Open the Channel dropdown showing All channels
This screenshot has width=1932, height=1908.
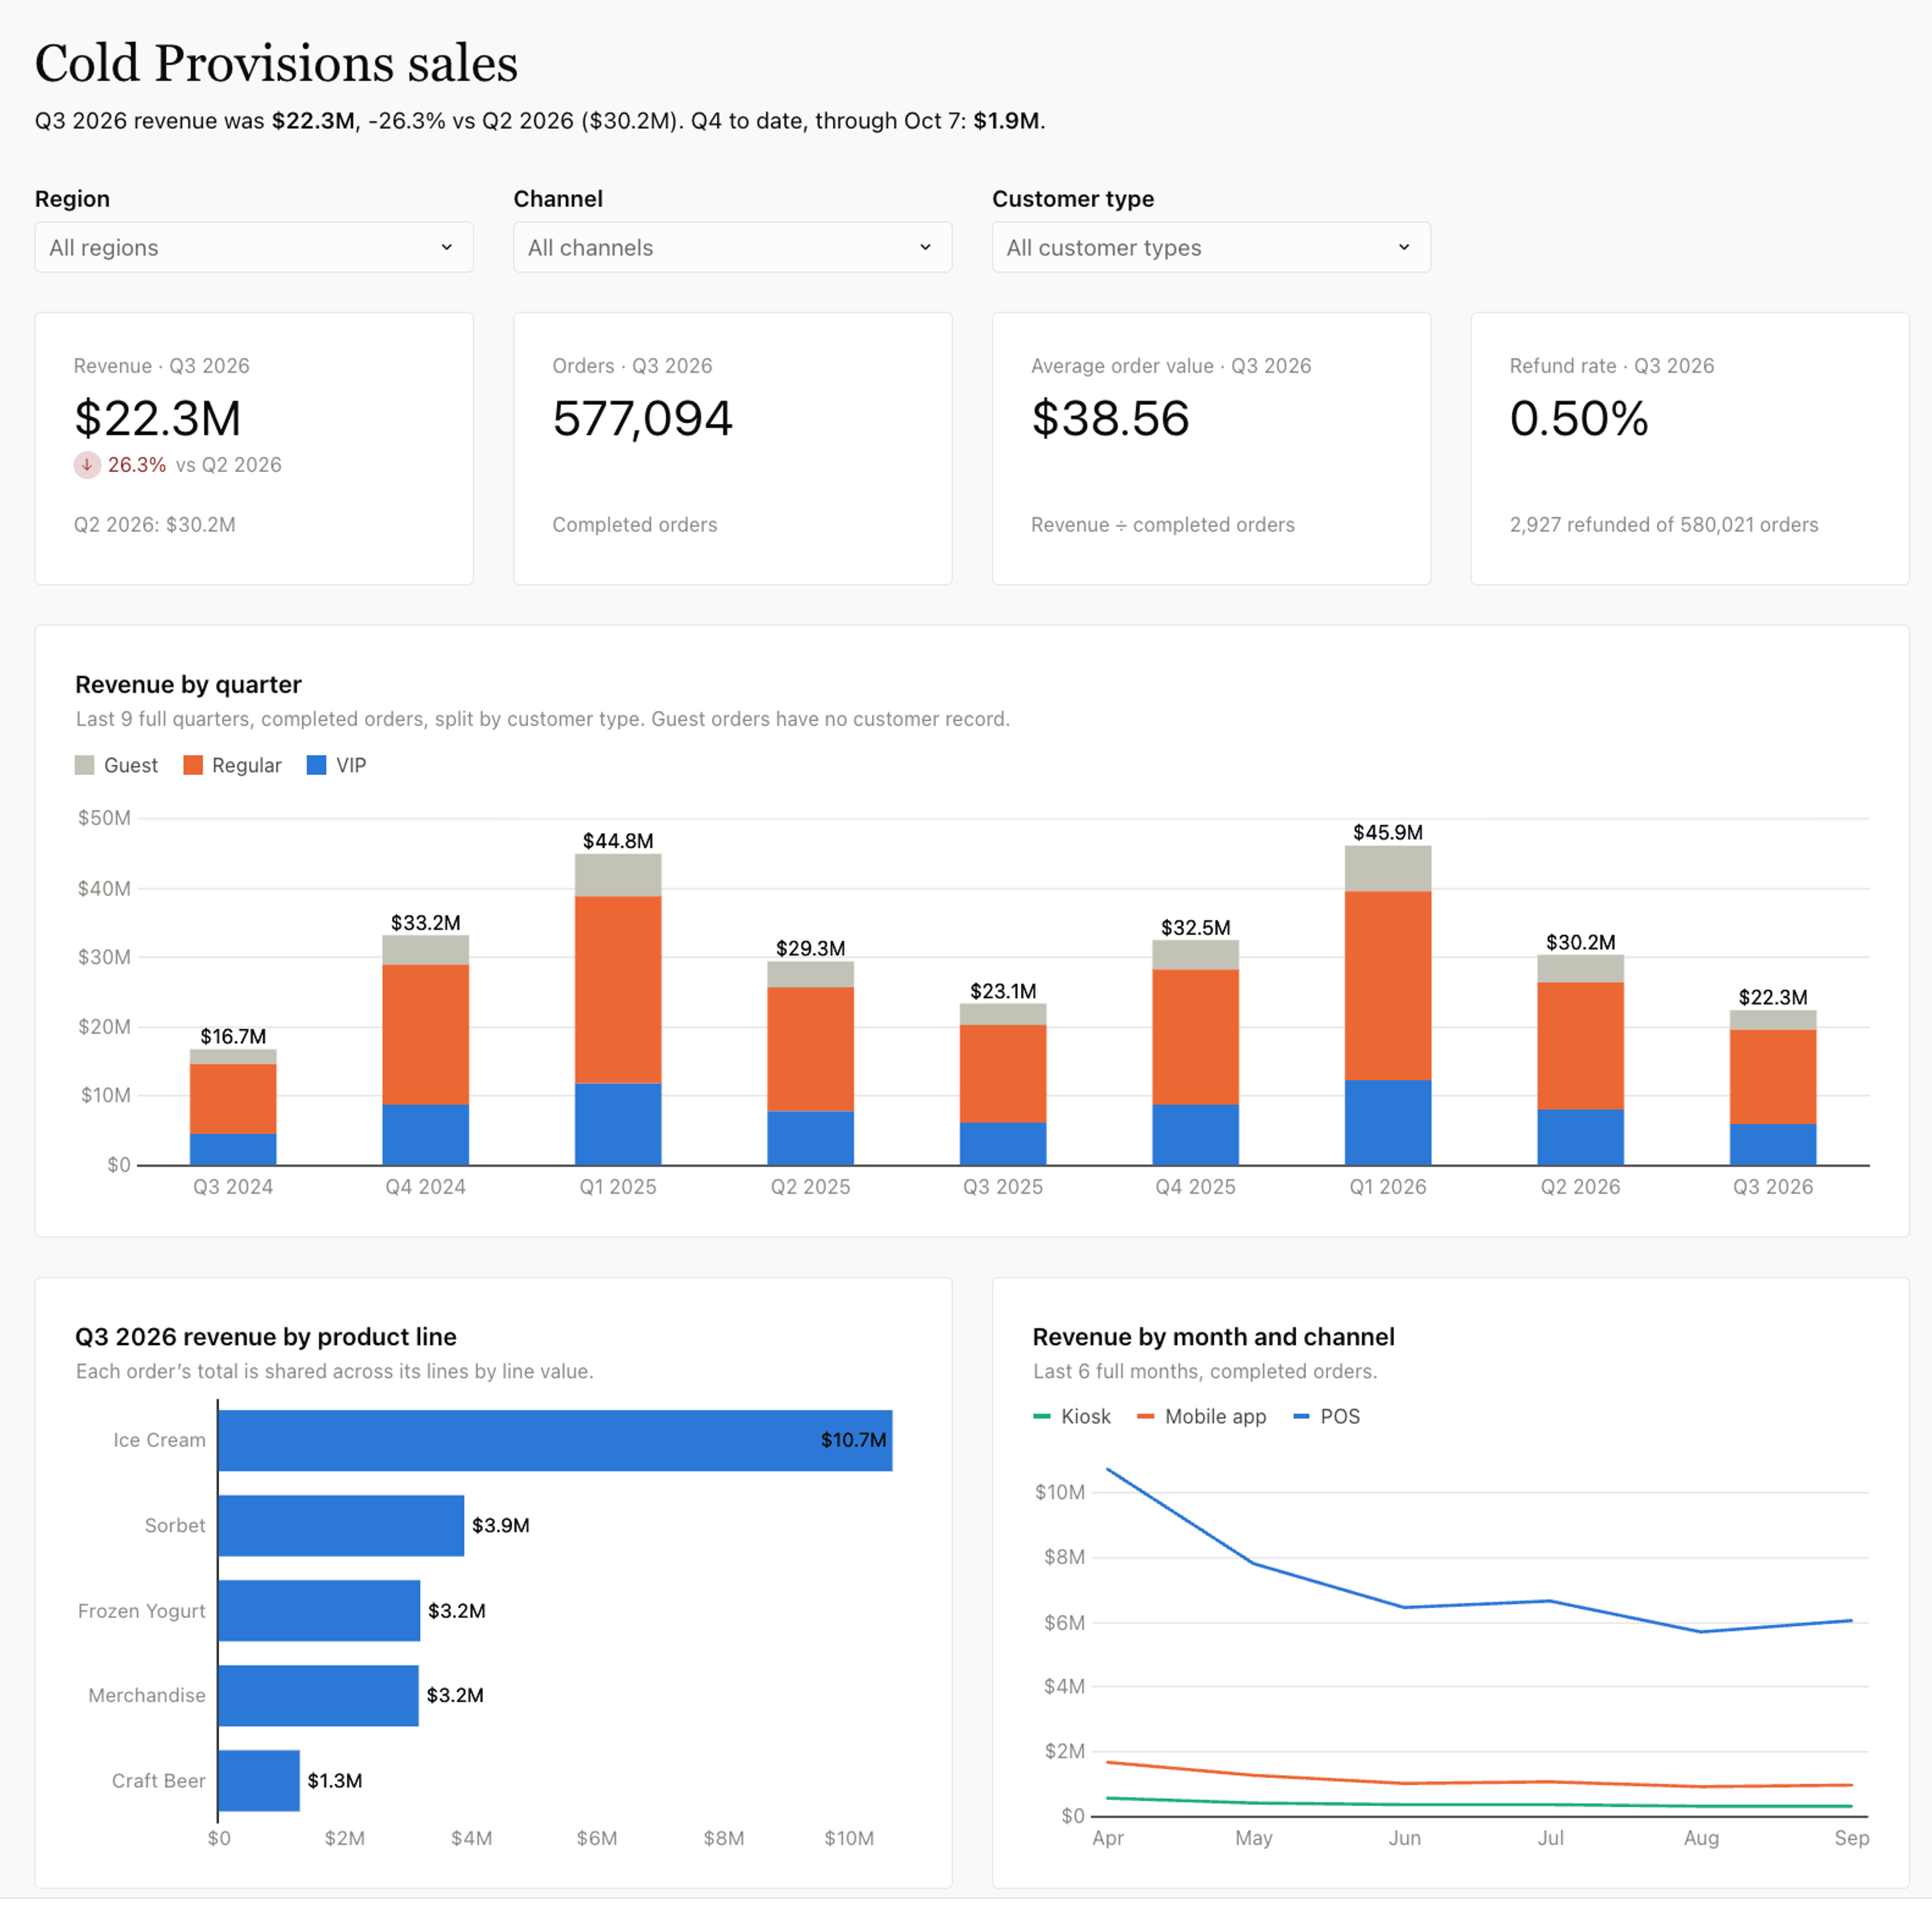(x=732, y=247)
